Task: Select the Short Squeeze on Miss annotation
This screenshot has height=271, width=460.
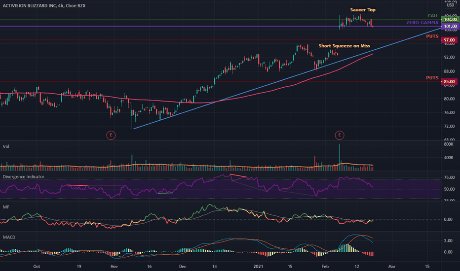Action: [344, 46]
